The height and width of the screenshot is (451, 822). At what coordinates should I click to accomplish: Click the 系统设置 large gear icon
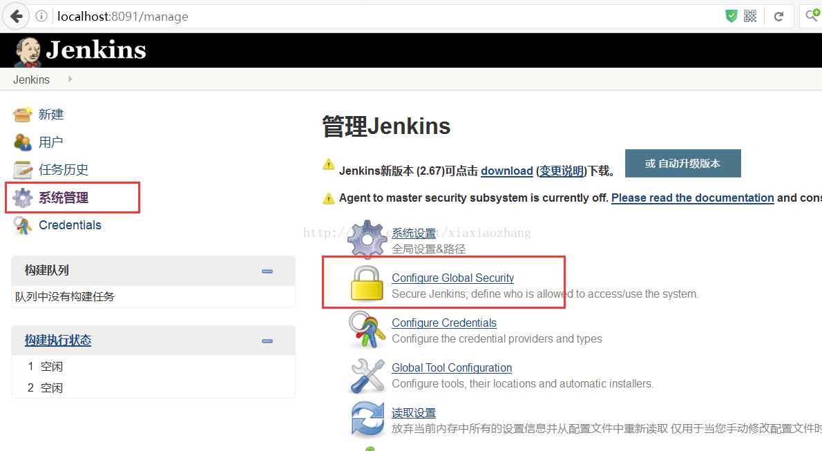point(367,240)
